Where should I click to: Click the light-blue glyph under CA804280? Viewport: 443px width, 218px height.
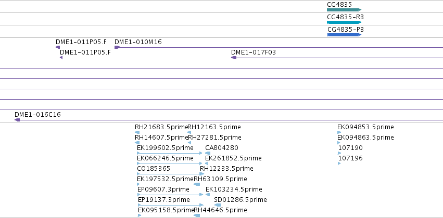tap(208, 153)
